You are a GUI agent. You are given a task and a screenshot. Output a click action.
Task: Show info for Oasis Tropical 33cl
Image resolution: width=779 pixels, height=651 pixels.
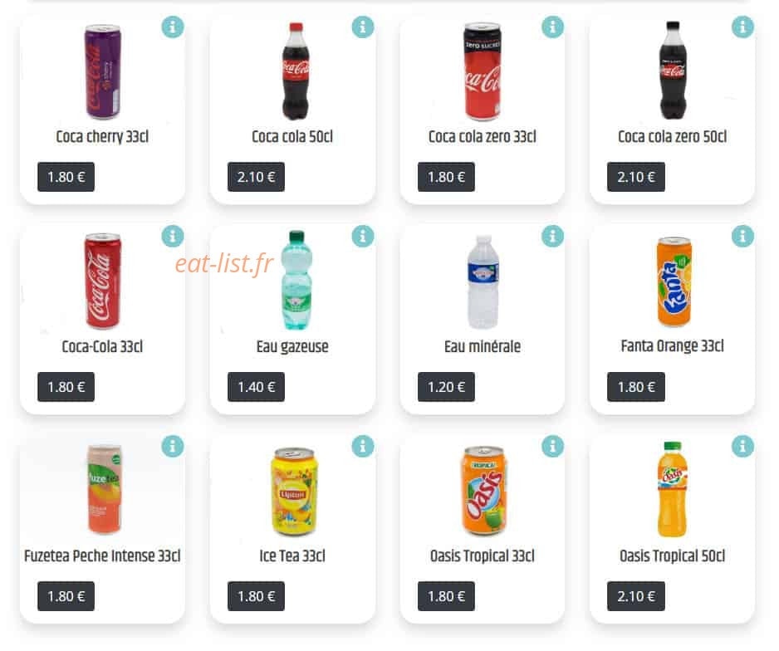click(552, 446)
